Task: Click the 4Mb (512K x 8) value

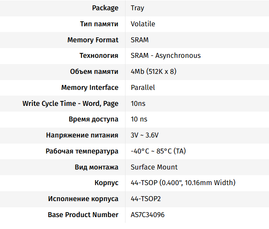Action: 153,71
